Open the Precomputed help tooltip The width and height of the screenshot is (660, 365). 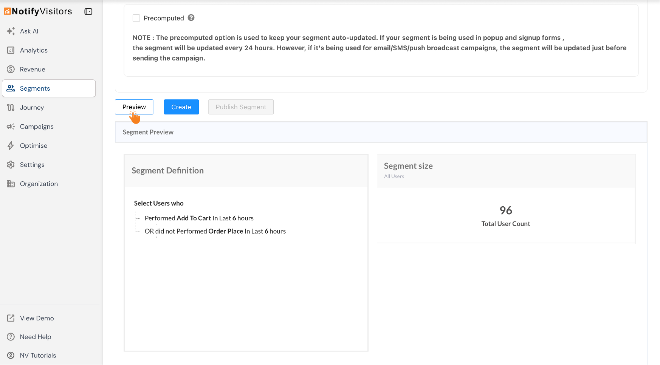(191, 18)
